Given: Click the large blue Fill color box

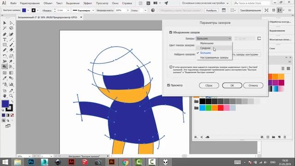Looking at the screenshot, I should tap(5, 104).
